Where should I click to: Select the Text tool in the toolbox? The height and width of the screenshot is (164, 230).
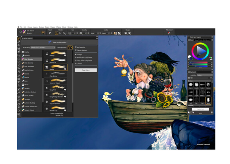tap(19, 82)
